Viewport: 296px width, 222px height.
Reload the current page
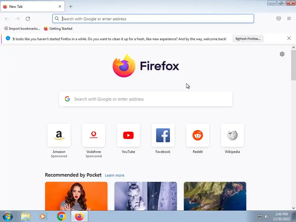pyautogui.click(x=28, y=19)
